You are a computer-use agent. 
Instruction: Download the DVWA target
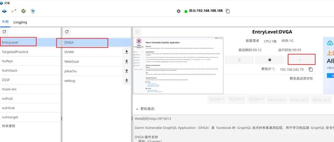(x=126, y=52)
